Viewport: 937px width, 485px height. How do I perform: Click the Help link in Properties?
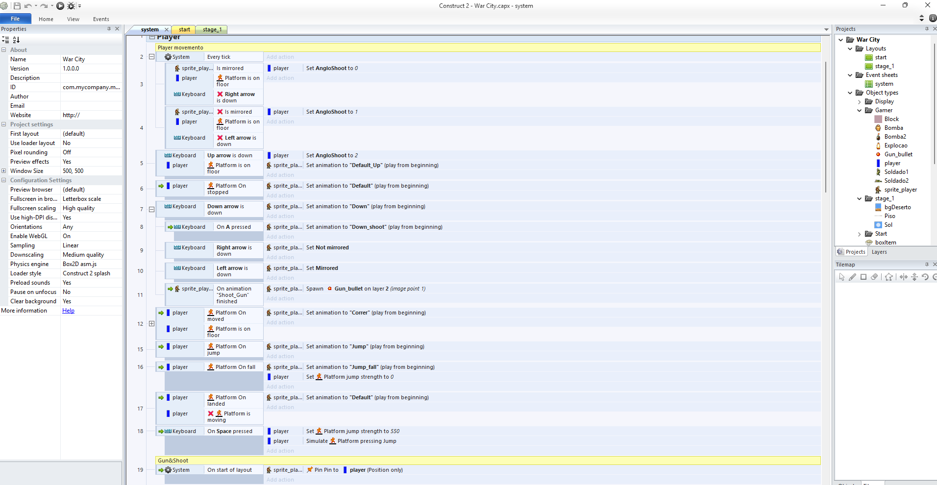[68, 311]
